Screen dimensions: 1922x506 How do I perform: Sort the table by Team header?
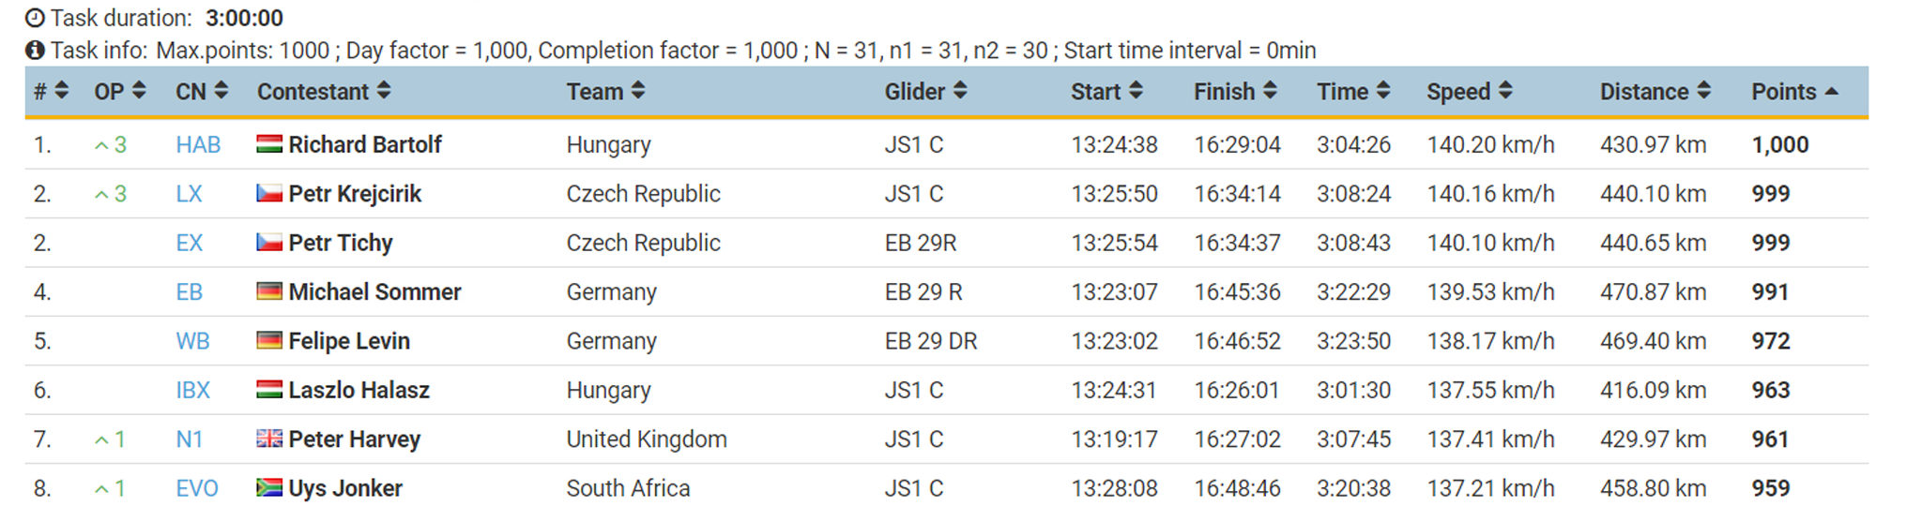coord(604,92)
